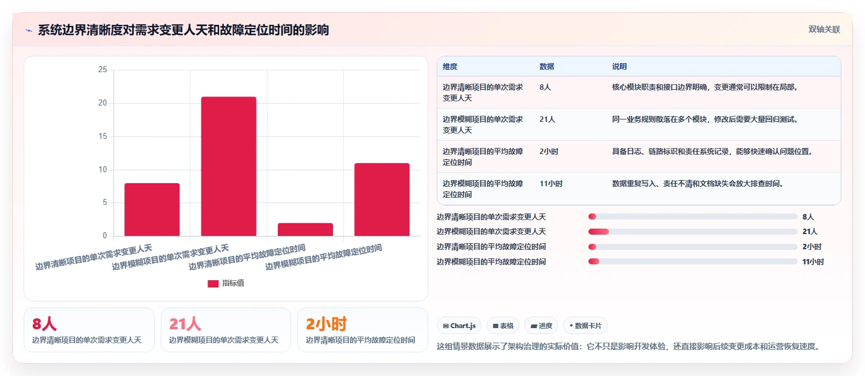
Task: Click y-axis tick label 10
Action: [x=102, y=170]
